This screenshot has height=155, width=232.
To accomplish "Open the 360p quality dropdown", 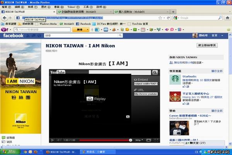I will (x=139, y=140).
